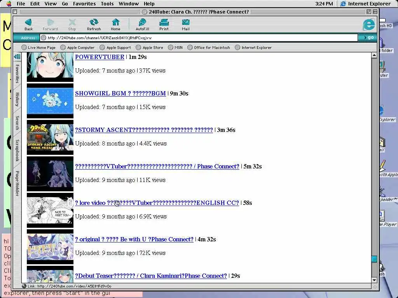Click the manga lore video thumbnail
This screenshot has height=298, width=398.
click(x=50, y=210)
